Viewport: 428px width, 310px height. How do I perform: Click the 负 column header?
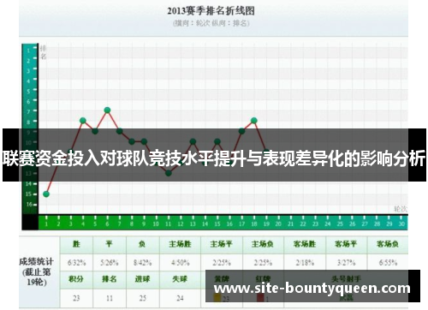(142, 244)
